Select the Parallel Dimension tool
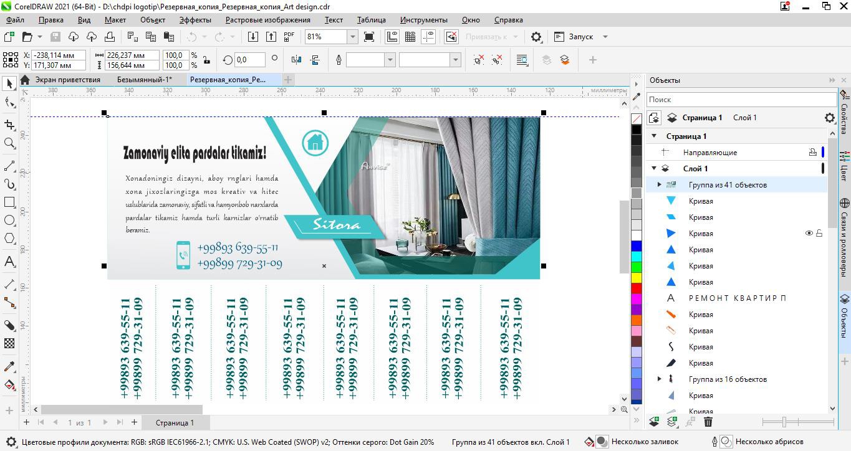The width and height of the screenshot is (851, 451). click(x=9, y=284)
